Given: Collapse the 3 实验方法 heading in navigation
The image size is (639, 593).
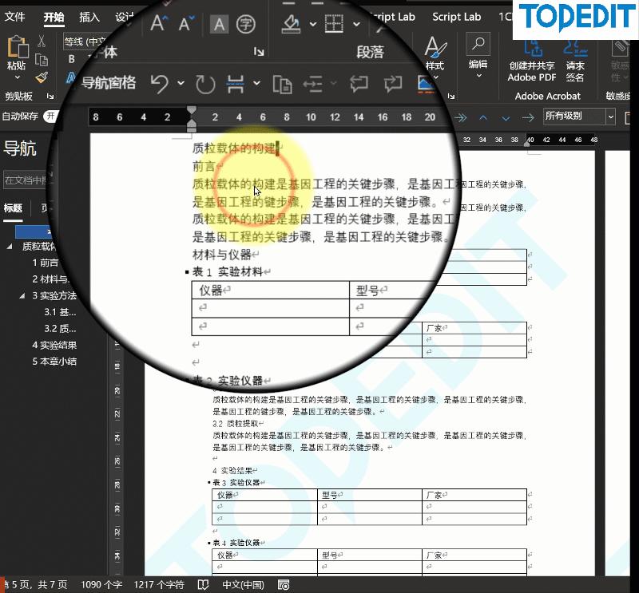Looking at the screenshot, I should [22, 295].
